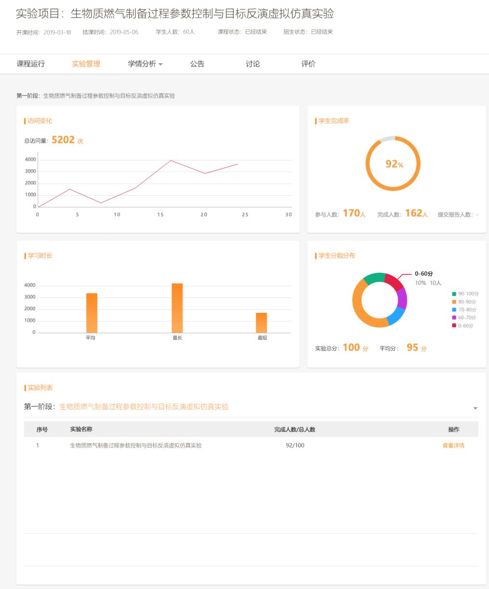The image size is (489, 589).
Task: Go to the 讨论 tab
Action: click(252, 64)
